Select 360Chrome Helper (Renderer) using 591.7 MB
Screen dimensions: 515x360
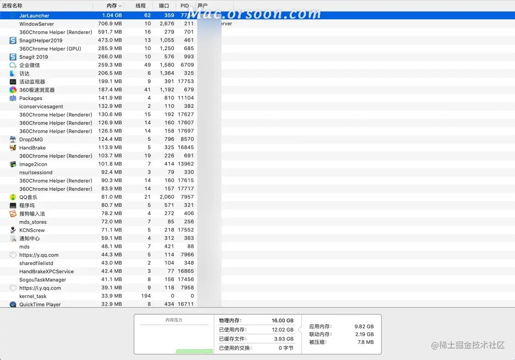[x=258, y=32]
